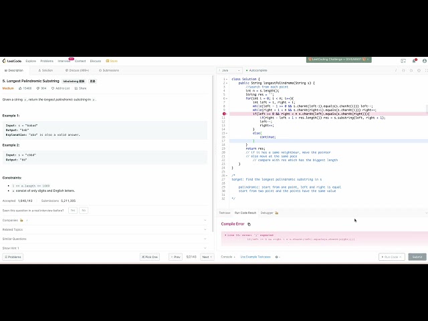Click the labuladong tag next to title
This screenshot has width=428, height=321.
(x=74, y=81)
